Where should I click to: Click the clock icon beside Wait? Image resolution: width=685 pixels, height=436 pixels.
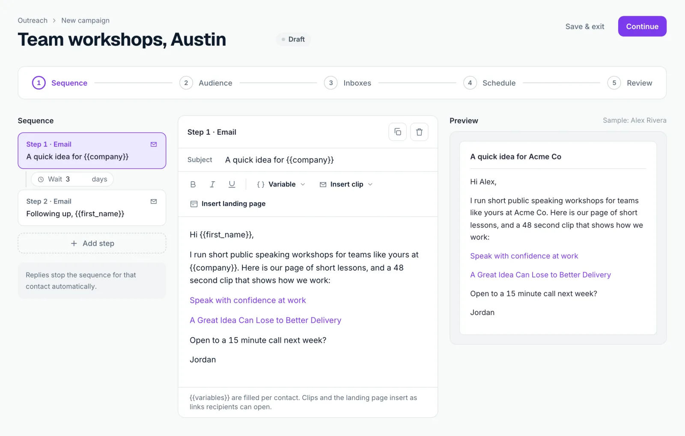tap(41, 180)
